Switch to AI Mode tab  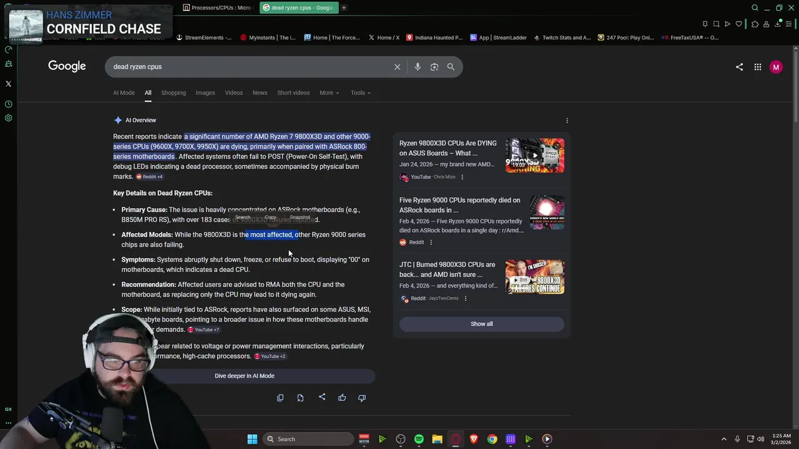tap(124, 93)
